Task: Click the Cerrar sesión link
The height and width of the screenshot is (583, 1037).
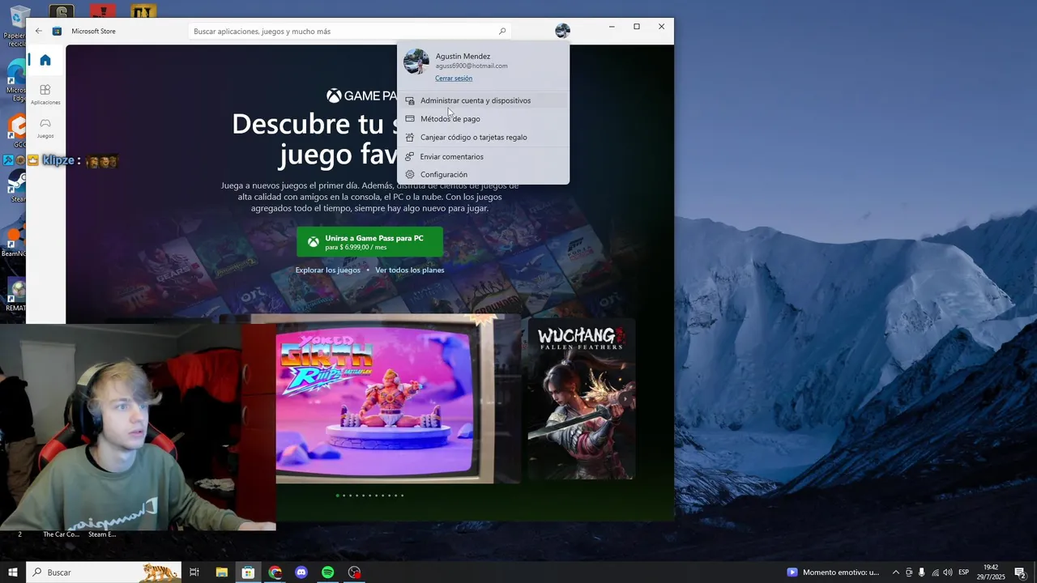Action: tap(454, 79)
